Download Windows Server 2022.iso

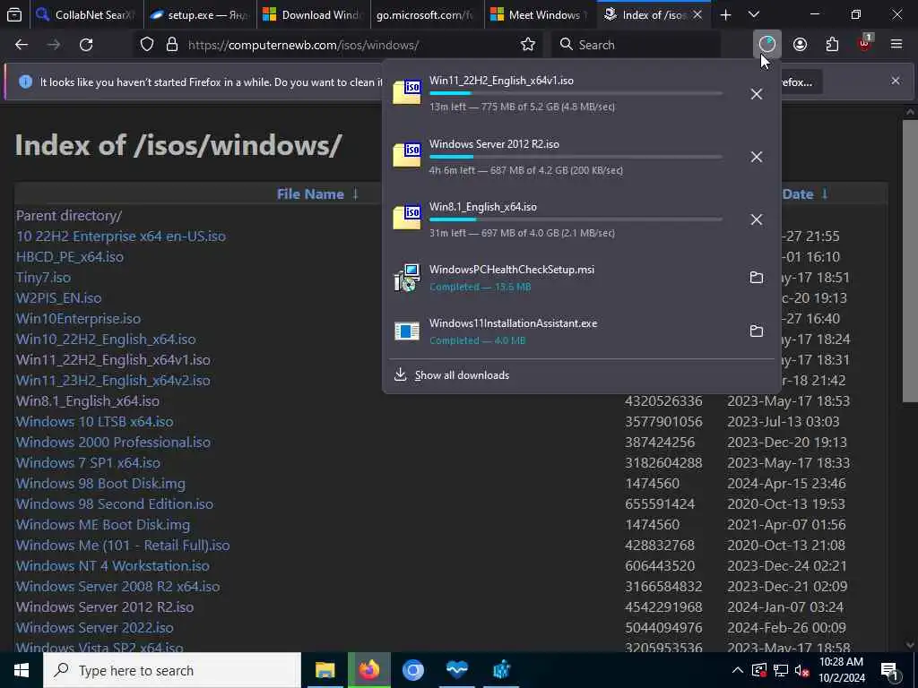tap(95, 628)
